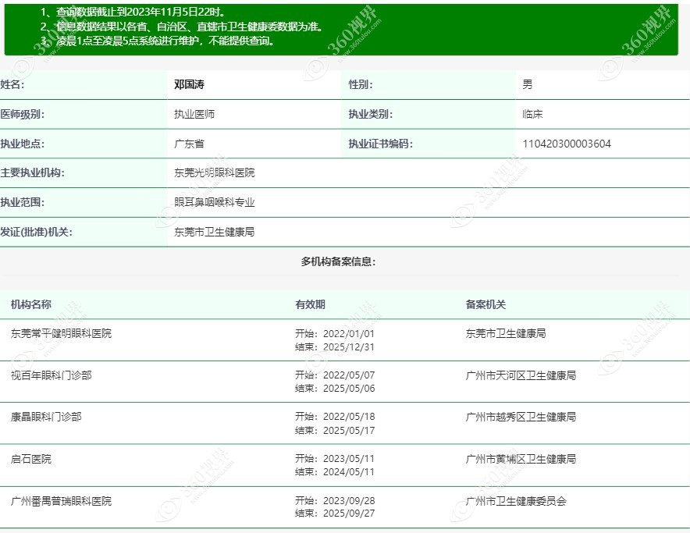Select the row 广州番禺普瑞眼科医院
Screen dimensions: 690x533
click(x=345, y=507)
